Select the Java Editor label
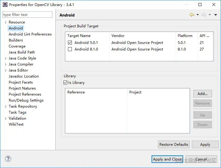Screen dimensions: 221x168 18,70
